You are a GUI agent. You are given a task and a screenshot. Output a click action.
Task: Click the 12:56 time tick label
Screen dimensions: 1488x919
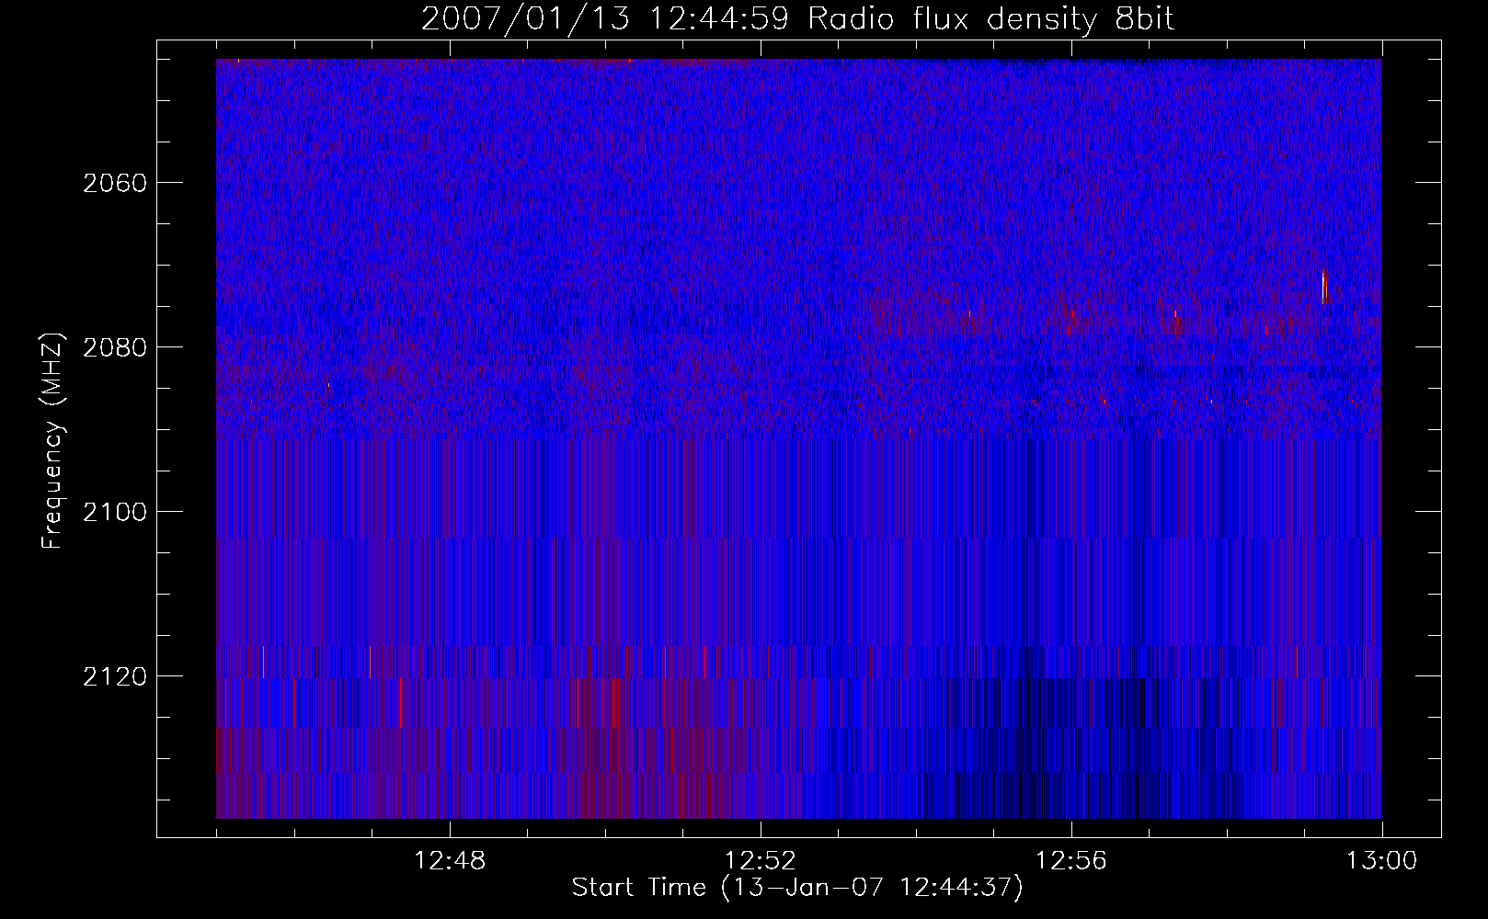coord(1071,861)
